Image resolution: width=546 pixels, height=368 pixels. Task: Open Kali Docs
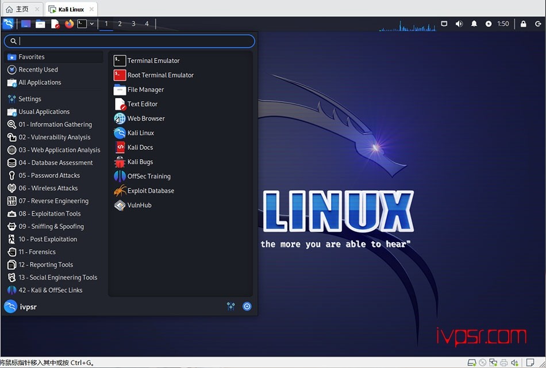180,148
